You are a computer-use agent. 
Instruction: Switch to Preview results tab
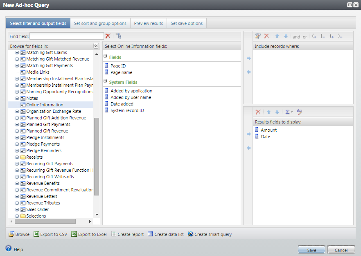pos(149,23)
